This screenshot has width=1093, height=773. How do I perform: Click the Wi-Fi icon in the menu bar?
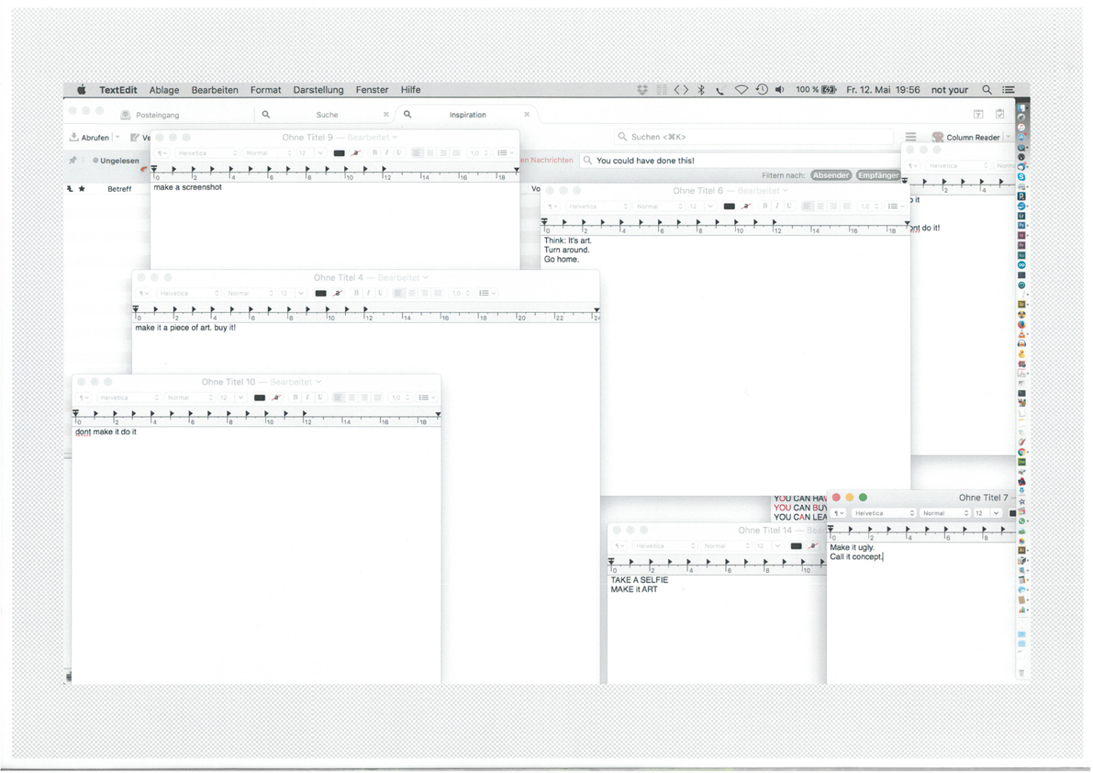tap(741, 90)
